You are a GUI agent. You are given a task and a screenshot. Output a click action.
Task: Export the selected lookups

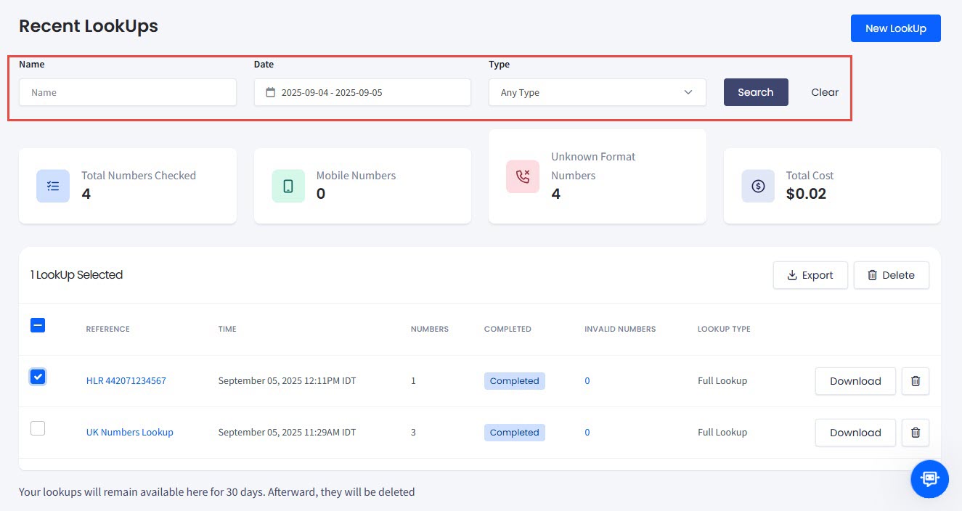point(810,275)
